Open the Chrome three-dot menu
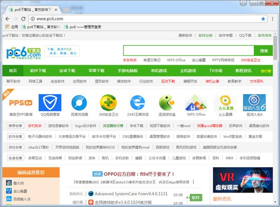This screenshot has width=280, height=207. (x=273, y=19)
